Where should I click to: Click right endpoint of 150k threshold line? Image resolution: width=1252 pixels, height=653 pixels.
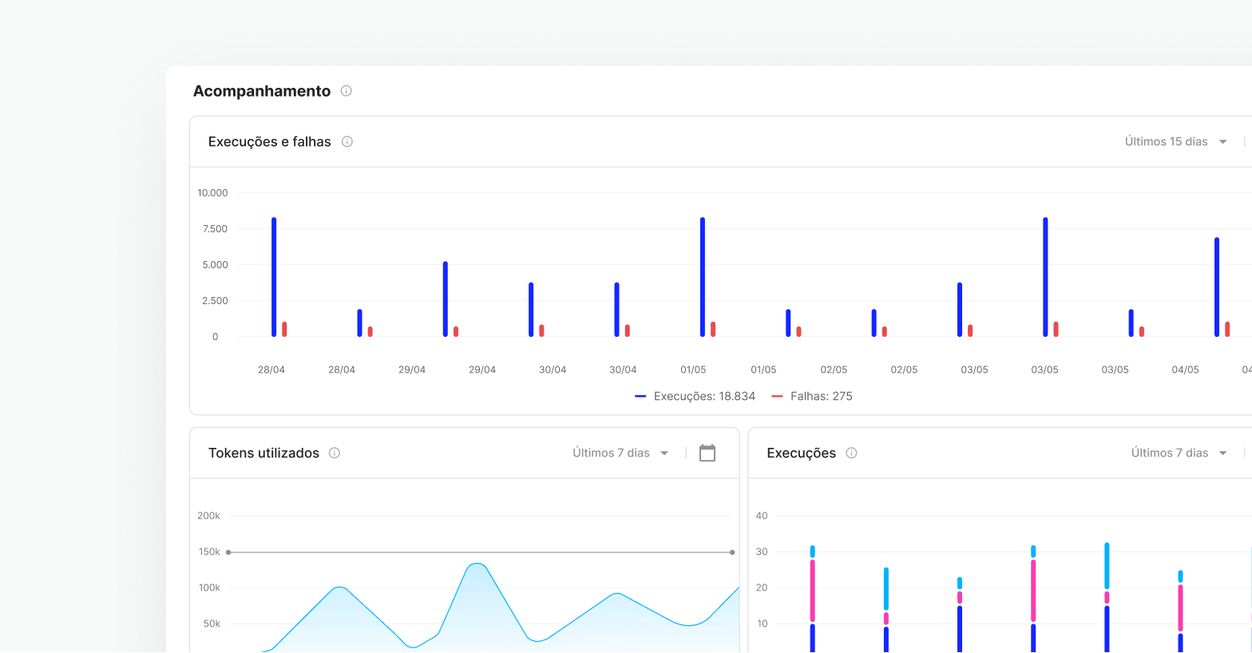pyautogui.click(x=732, y=552)
